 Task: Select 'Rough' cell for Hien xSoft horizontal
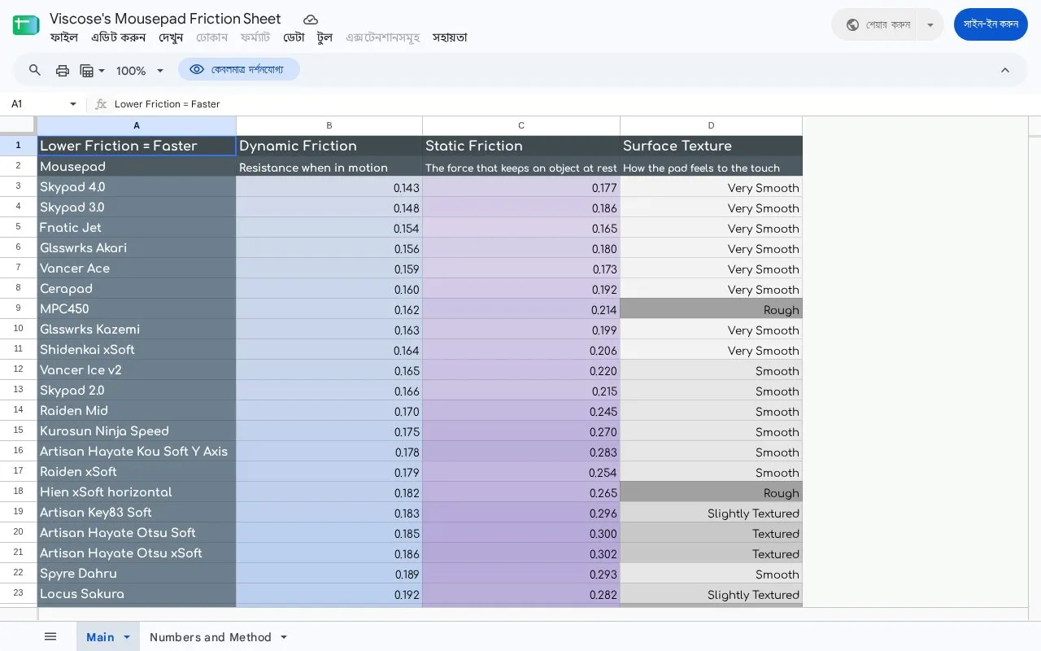[x=711, y=492]
